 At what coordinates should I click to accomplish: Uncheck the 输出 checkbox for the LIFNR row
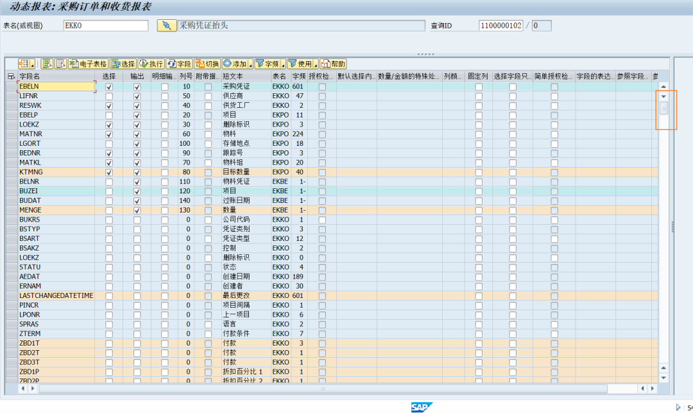click(137, 96)
